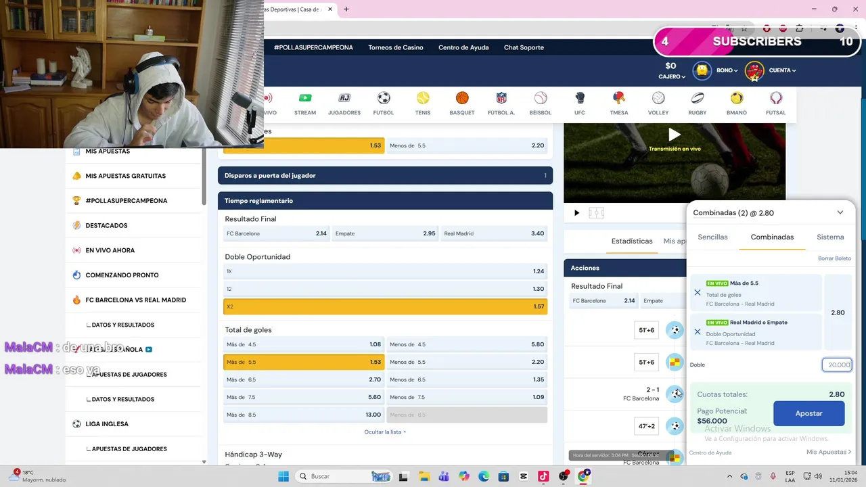Screen dimensions: 866x487
Task: Toggle the X2 1.57 selection
Action: click(x=385, y=306)
